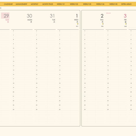Go to the MONTH PAGE tab

click(x=48, y=4)
